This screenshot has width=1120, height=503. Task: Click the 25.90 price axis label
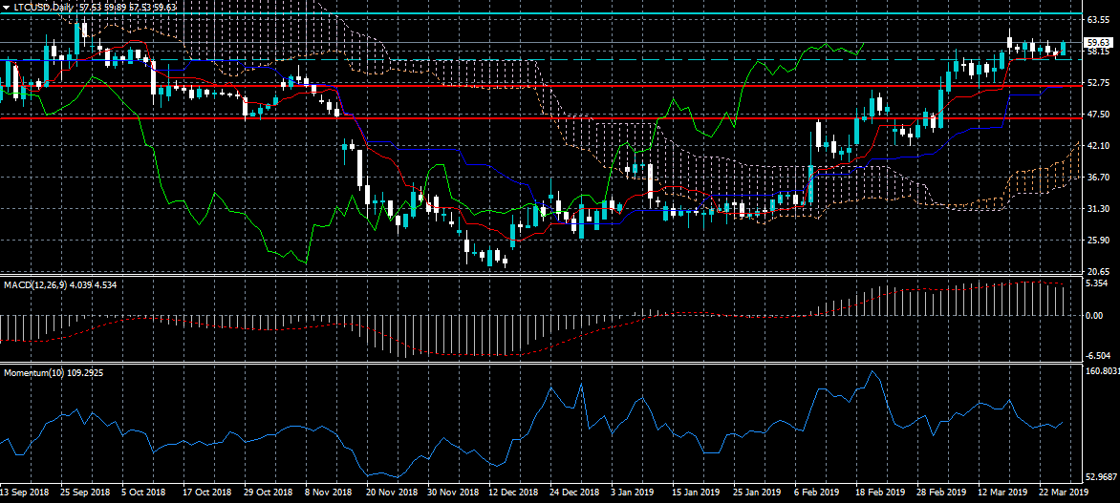[1098, 240]
